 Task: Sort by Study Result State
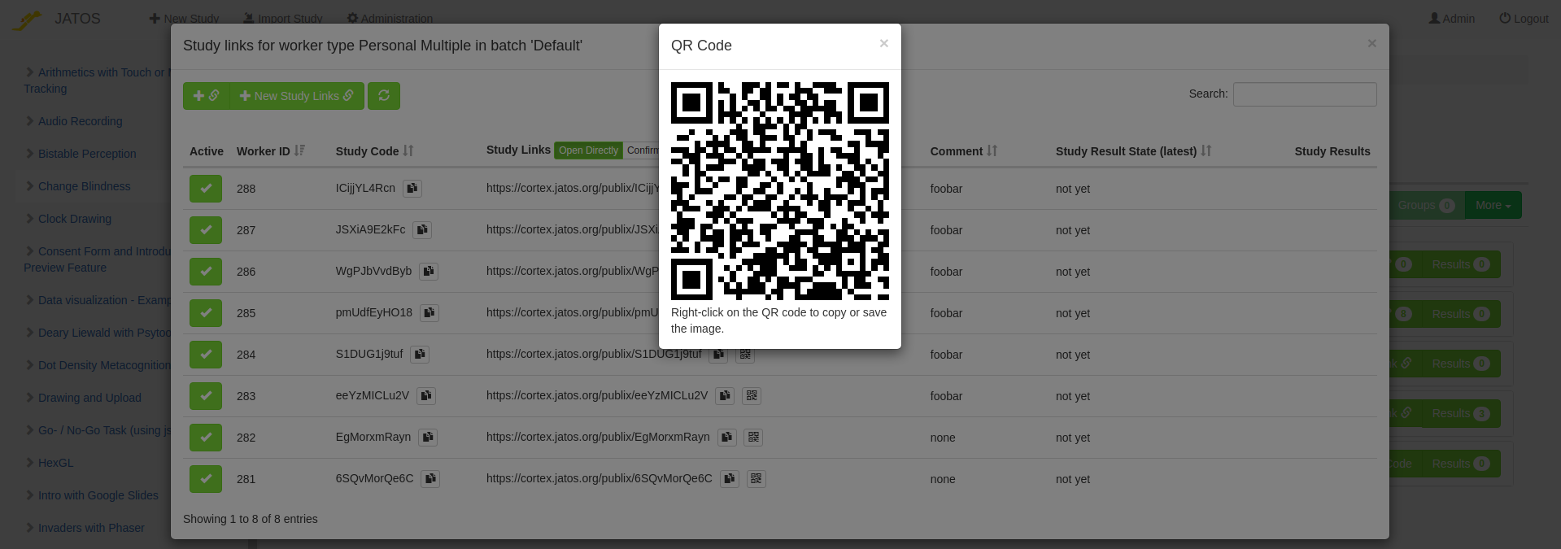point(1134,151)
